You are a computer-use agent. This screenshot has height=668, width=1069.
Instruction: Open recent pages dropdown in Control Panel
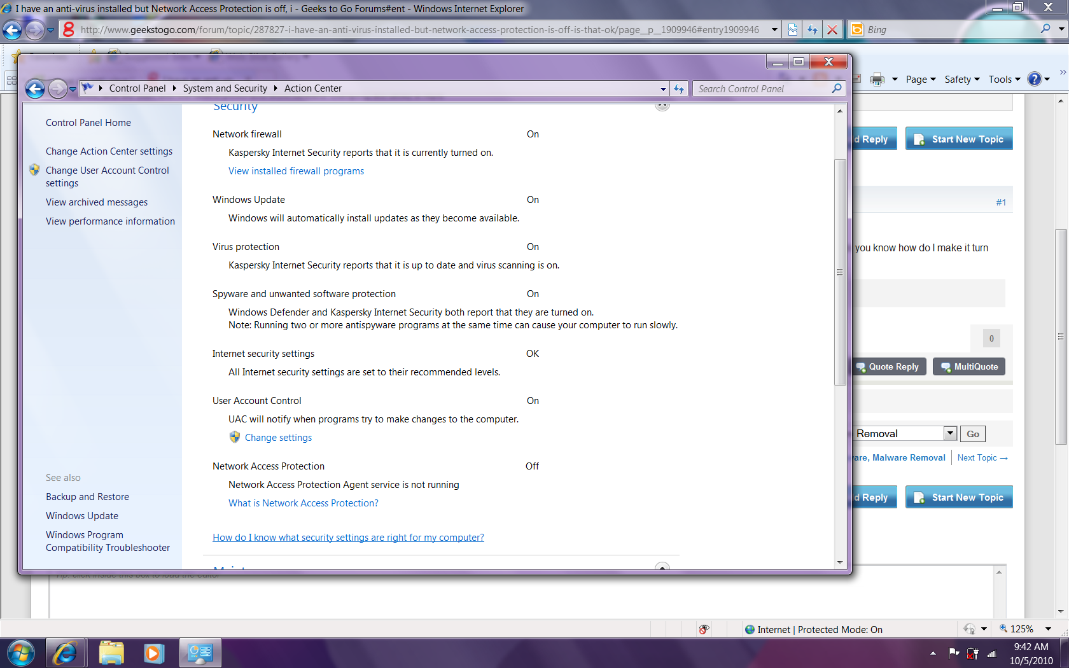tap(73, 89)
